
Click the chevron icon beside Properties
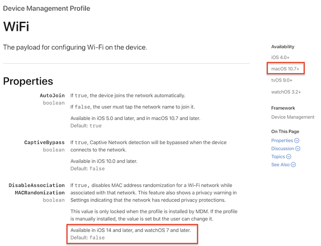pos(297,141)
